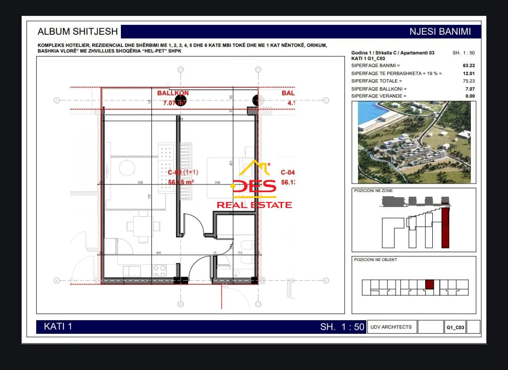
Task: Click the "G1_C03" code in the bottom title block
Action: [455, 327]
